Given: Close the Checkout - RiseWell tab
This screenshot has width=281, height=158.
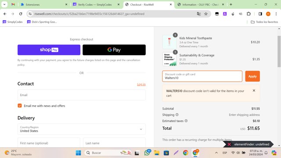Looking at the screenshot, I should pyautogui.click(x=171, y=4).
